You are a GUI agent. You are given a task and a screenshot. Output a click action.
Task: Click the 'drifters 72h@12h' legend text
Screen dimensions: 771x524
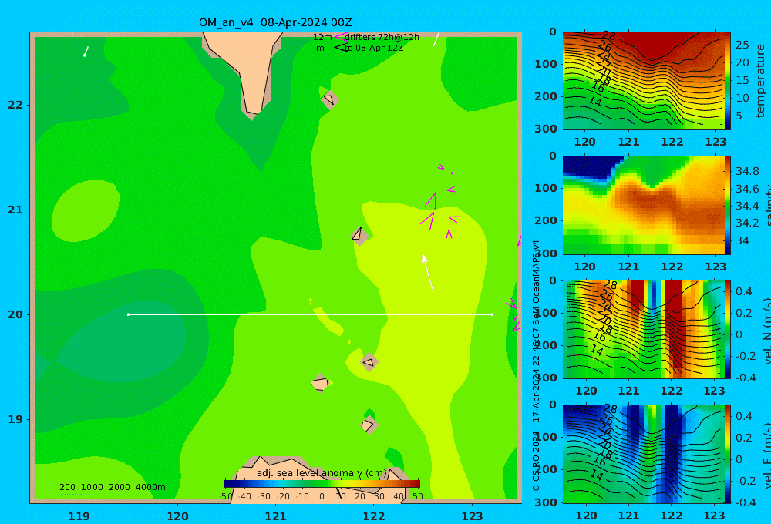click(382, 37)
